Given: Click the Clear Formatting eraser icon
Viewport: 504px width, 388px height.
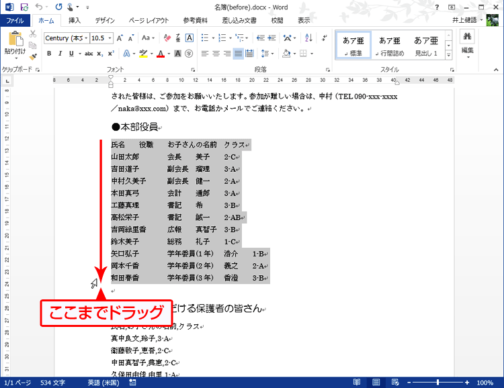Looking at the screenshot, I should (167, 38).
